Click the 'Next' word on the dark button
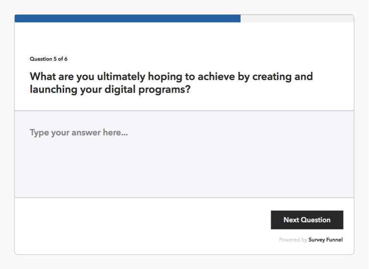This screenshot has height=269, width=369. click(291, 220)
